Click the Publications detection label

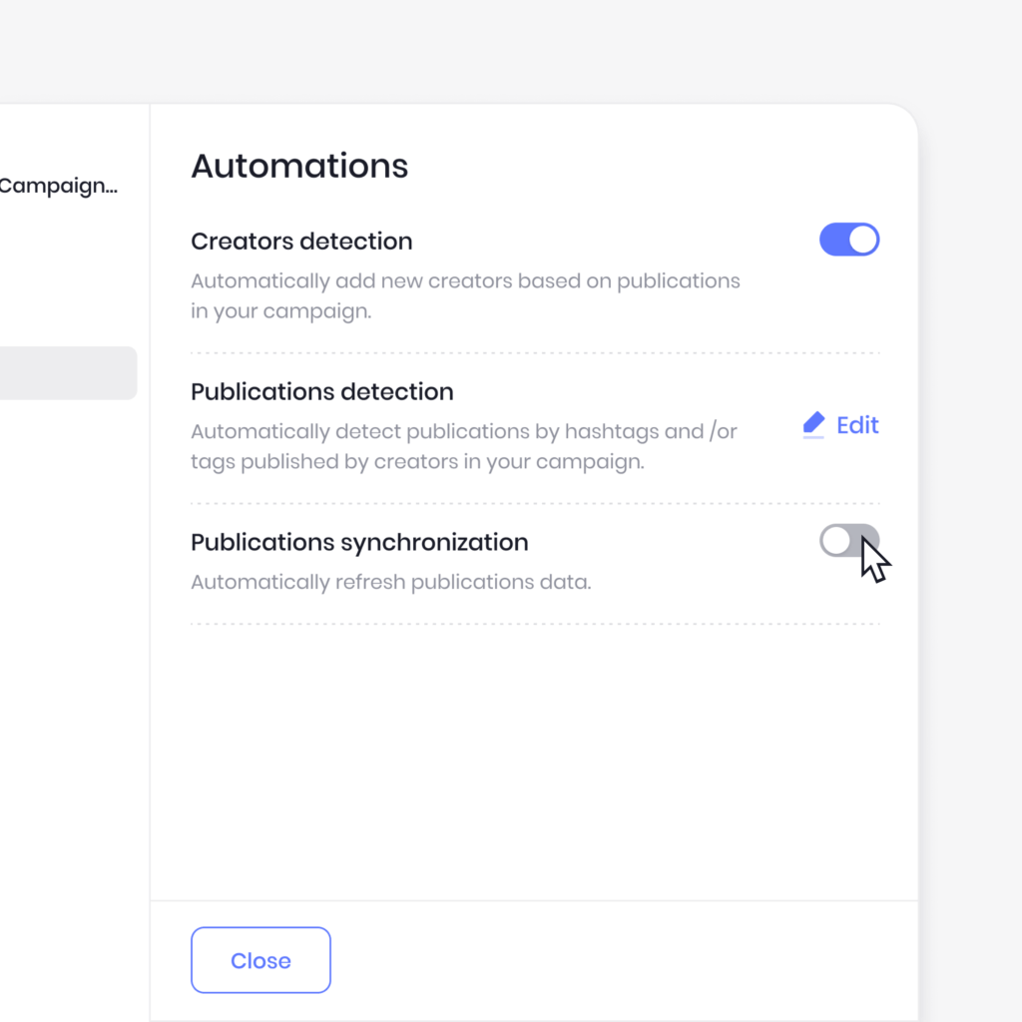pos(322,391)
